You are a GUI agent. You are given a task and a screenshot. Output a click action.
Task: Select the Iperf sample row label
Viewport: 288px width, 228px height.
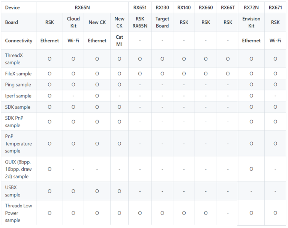pos(18,96)
